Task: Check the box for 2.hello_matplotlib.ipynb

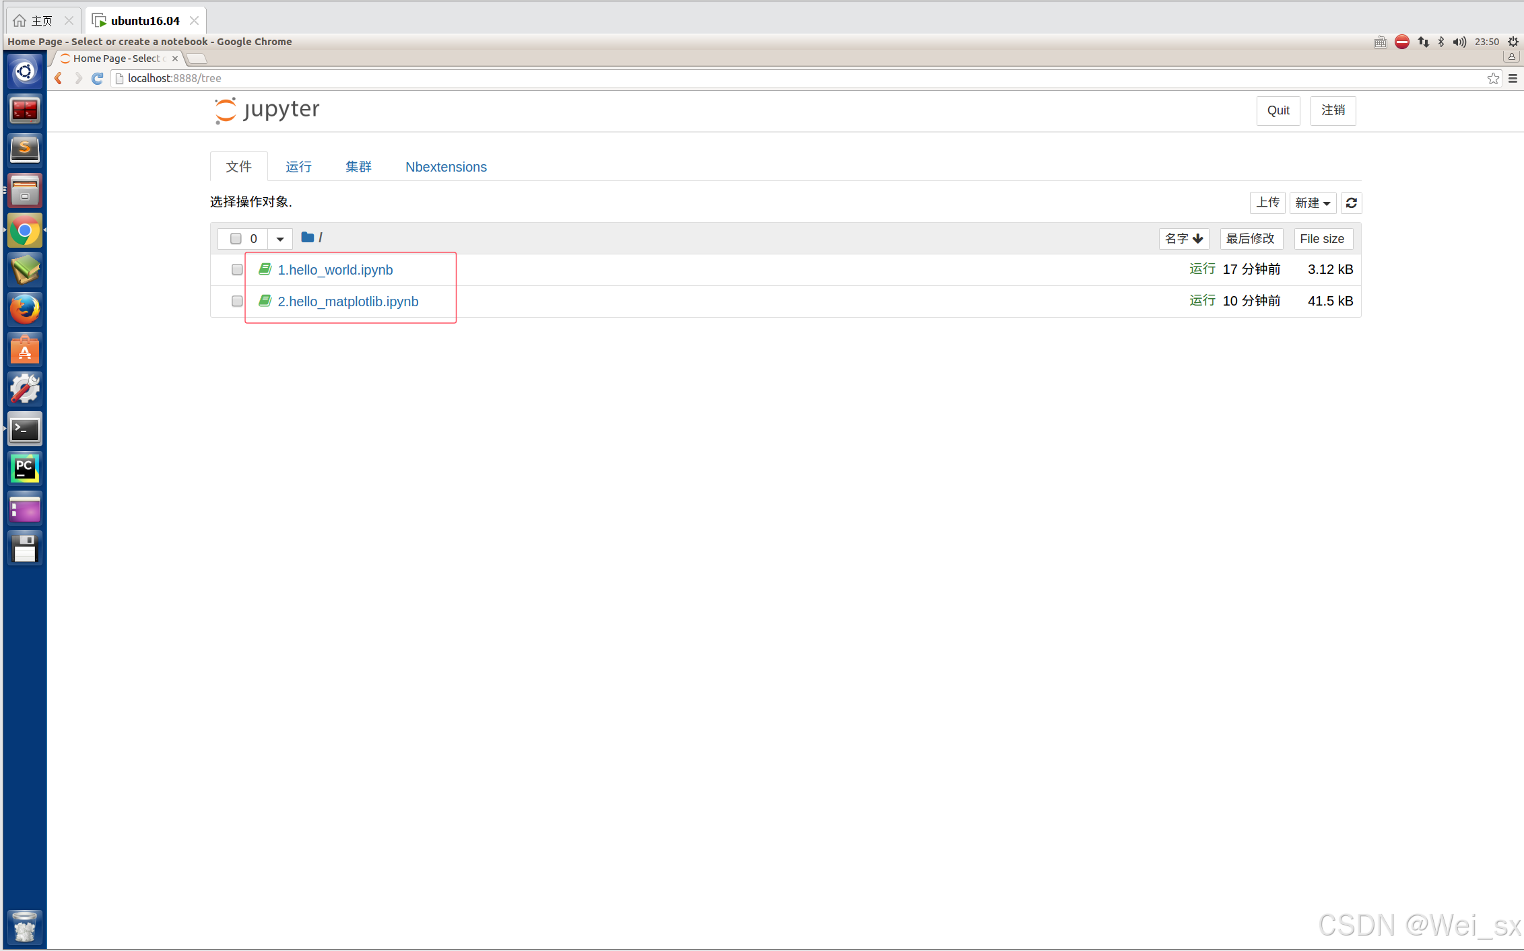Action: (x=237, y=301)
